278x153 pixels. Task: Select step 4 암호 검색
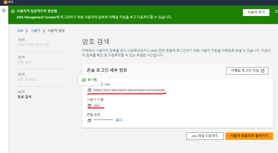coord(25,97)
